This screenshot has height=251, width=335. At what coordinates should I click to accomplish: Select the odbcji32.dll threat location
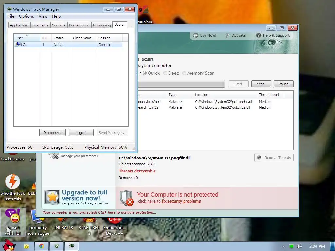click(222, 107)
